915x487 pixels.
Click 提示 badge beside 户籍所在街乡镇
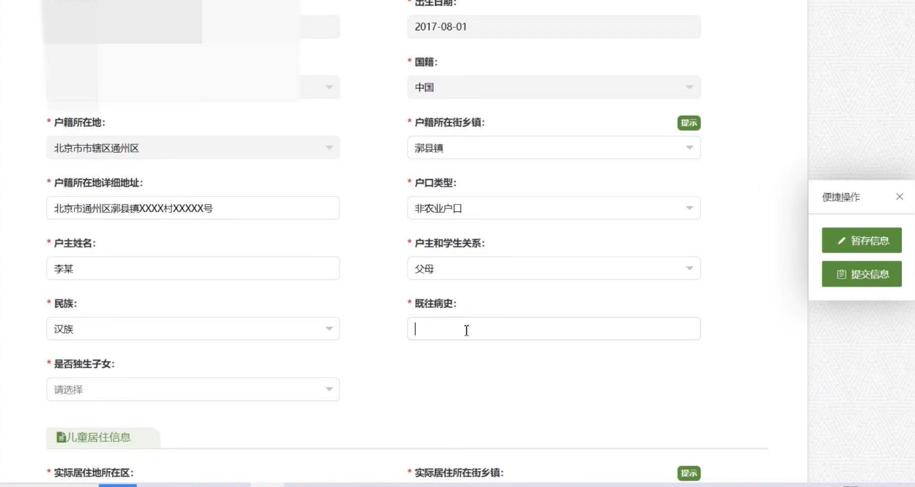pos(689,123)
